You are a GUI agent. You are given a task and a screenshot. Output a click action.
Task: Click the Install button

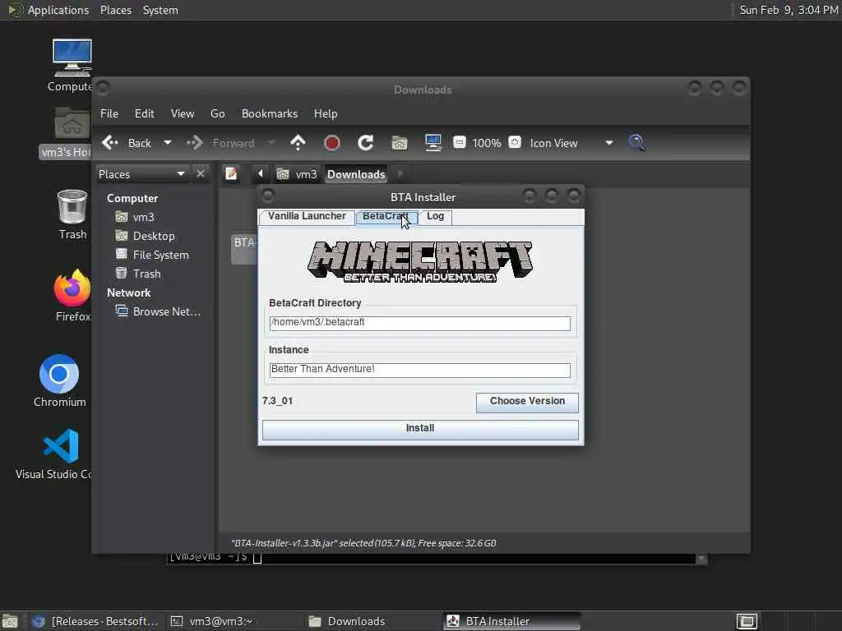click(420, 429)
